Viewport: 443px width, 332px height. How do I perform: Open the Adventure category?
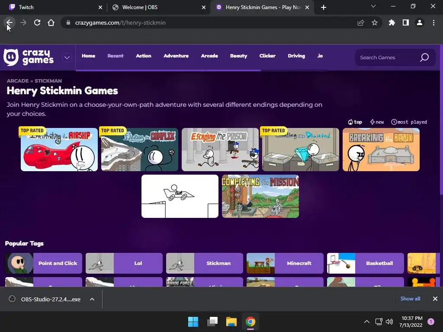(176, 56)
